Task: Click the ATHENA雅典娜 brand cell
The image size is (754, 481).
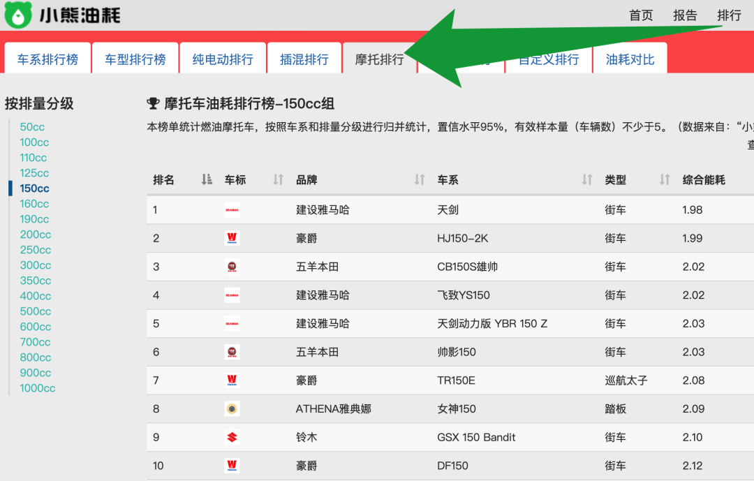Action: coord(333,408)
